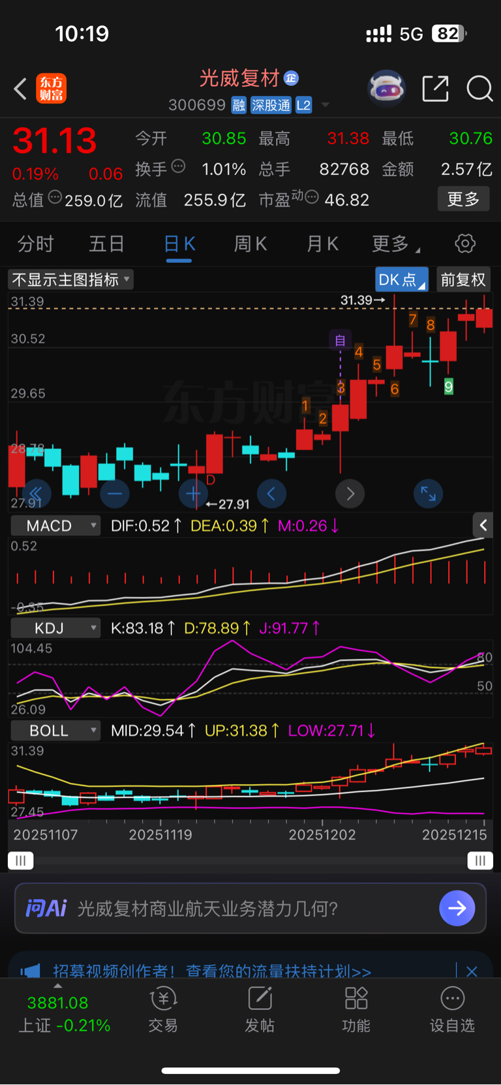Close the creator recruitment banner
501x1085 pixels.
click(x=472, y=971)
